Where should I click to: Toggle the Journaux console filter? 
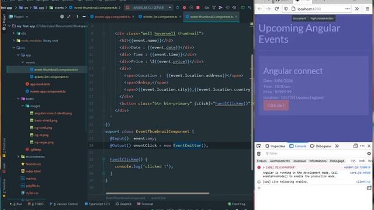point(299,161)
